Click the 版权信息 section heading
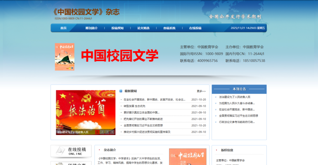The image size is (318, 165). click(227, 150)
